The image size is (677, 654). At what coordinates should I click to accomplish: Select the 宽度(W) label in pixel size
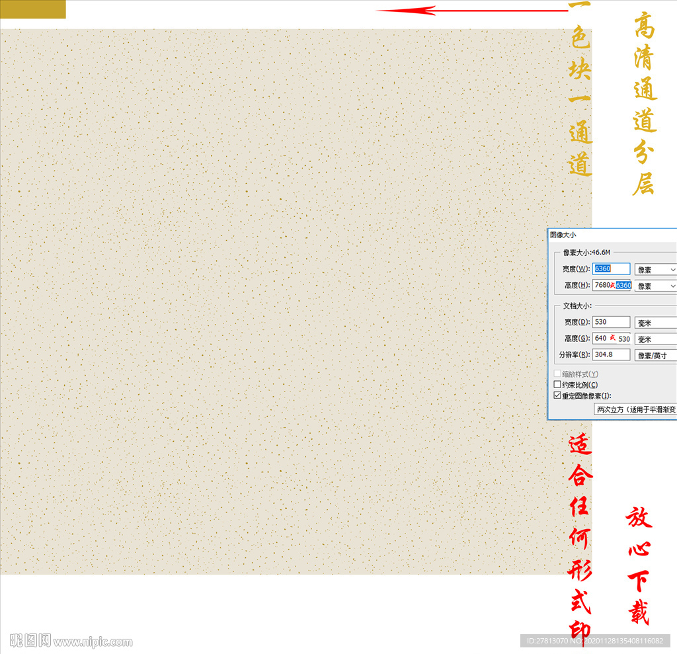tap(576, 268)
